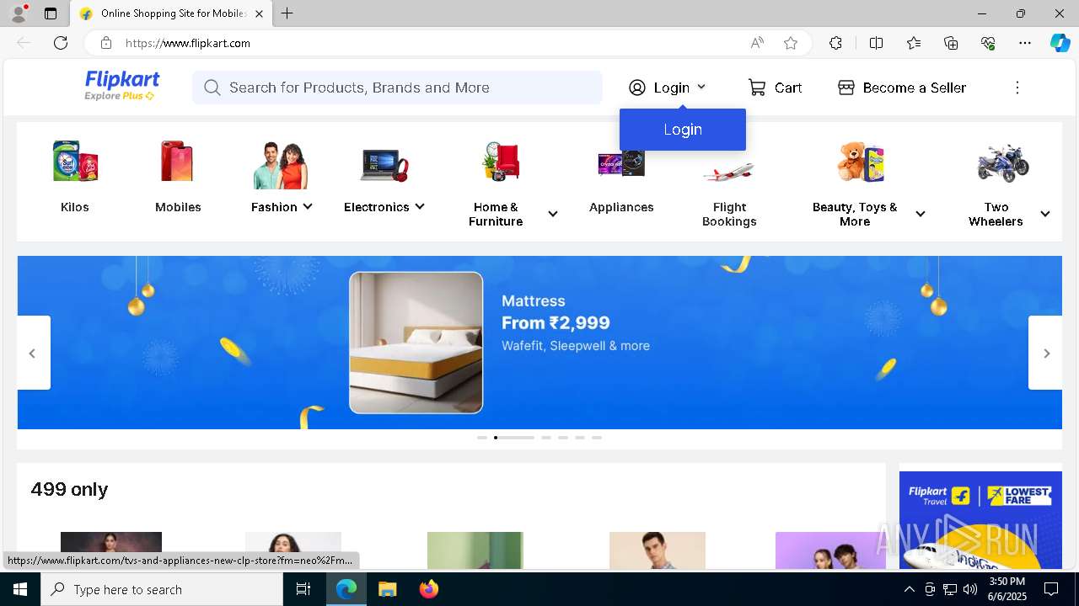Click the Cart icon

click(x=757, y=88)
